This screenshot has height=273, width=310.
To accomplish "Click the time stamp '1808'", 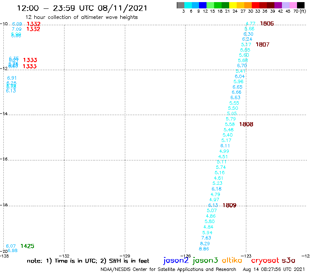I will point(246,124).
